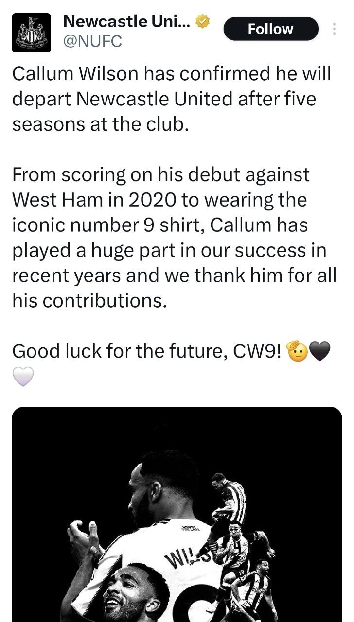Click the gold verified badge
354x622 pixels.
pyautogui.click(x=203, y=21)
